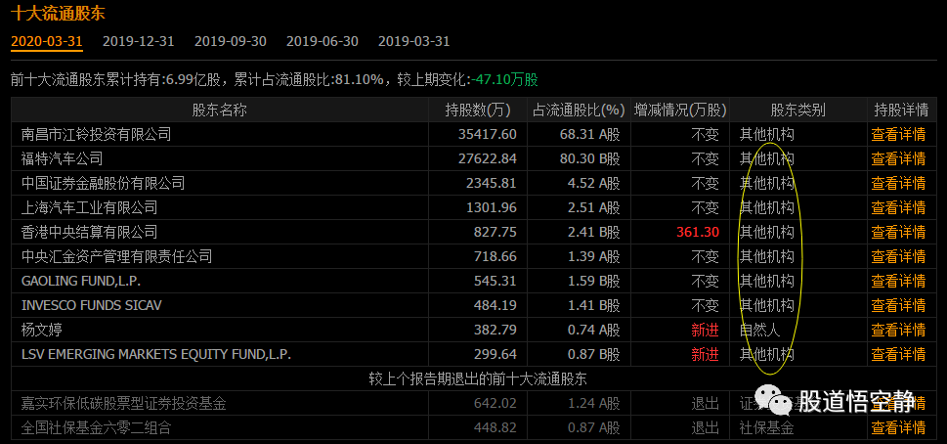
Task: Click the 2345.81 holdings value
Action: pos(491,183)
